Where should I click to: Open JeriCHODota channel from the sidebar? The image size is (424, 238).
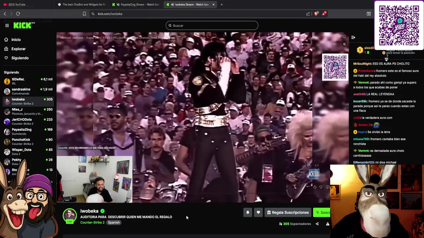28,121
